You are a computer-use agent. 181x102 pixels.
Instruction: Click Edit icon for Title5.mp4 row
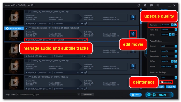click(x=133, y=67)
